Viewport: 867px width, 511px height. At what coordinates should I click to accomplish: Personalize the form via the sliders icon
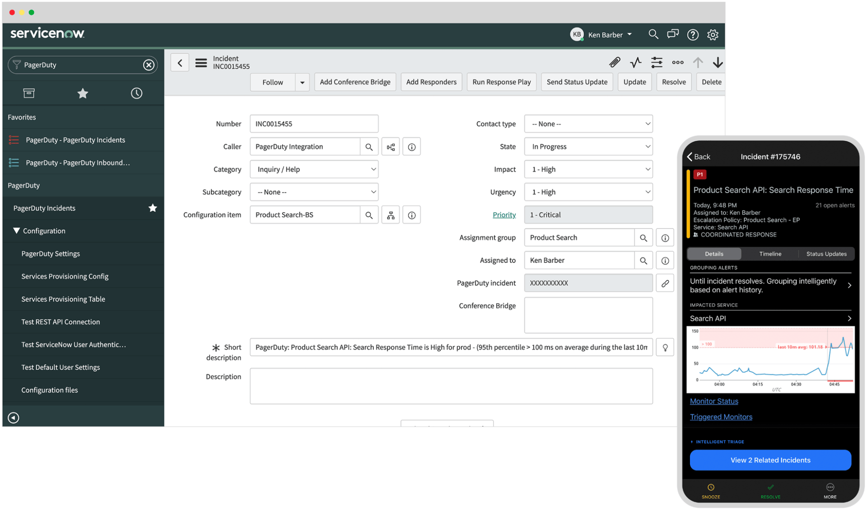tap(656, 62)
